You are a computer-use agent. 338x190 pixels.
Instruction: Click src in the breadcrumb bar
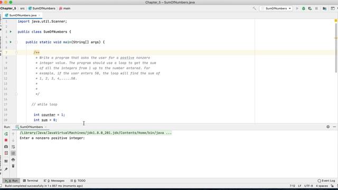click(x=22, y=8)
